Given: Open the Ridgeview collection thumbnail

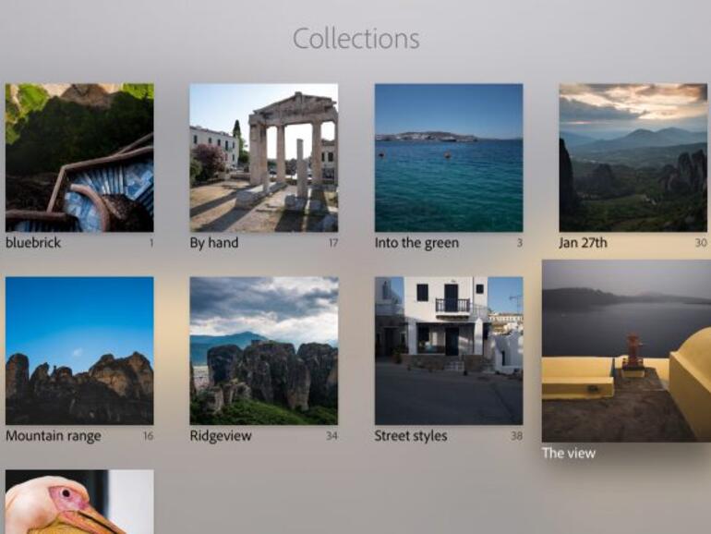Looking at the screenshot, I should coord(264,351).
